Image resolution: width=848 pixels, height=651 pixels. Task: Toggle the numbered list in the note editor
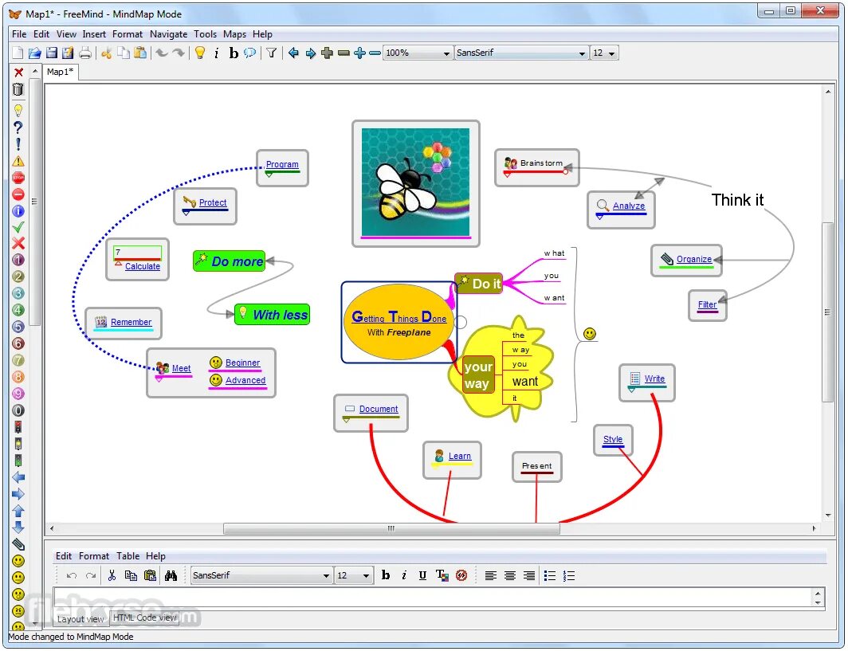pos(568,576)
